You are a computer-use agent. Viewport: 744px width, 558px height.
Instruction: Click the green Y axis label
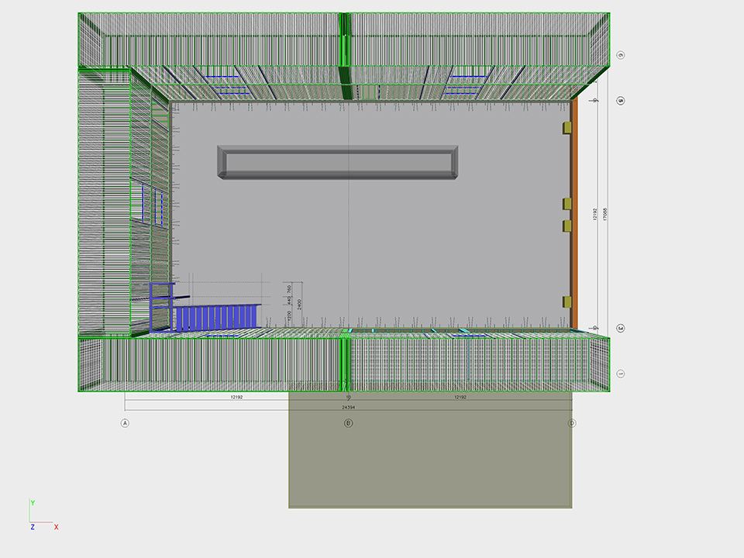tap(33, 503)
